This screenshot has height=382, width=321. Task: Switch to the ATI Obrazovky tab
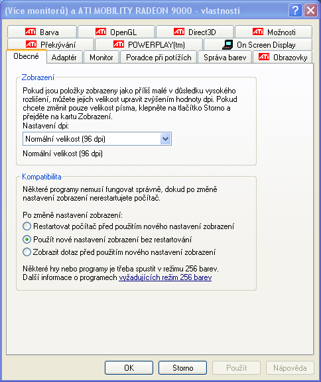283,57
